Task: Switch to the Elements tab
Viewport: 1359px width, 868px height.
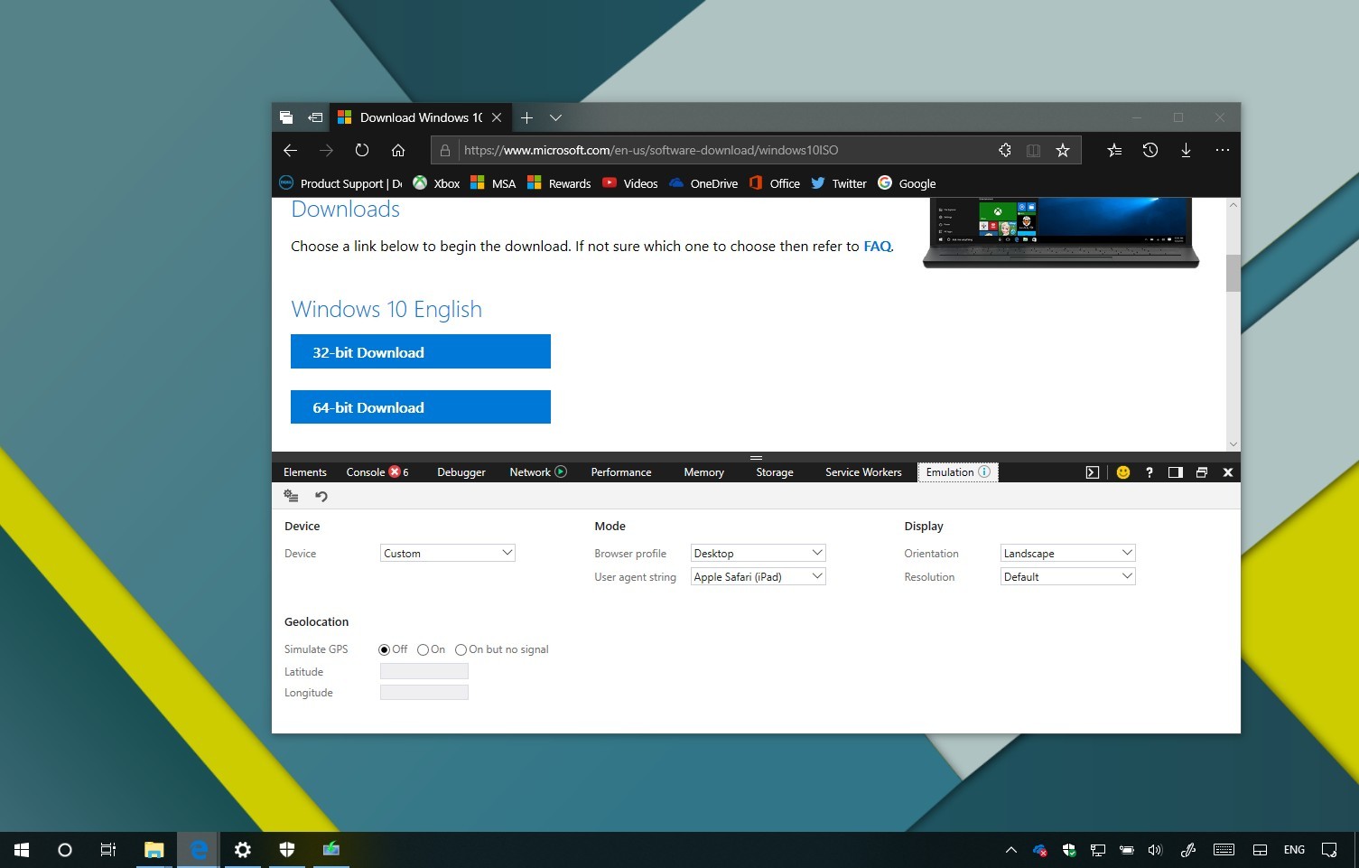Action: click(305, 472)
